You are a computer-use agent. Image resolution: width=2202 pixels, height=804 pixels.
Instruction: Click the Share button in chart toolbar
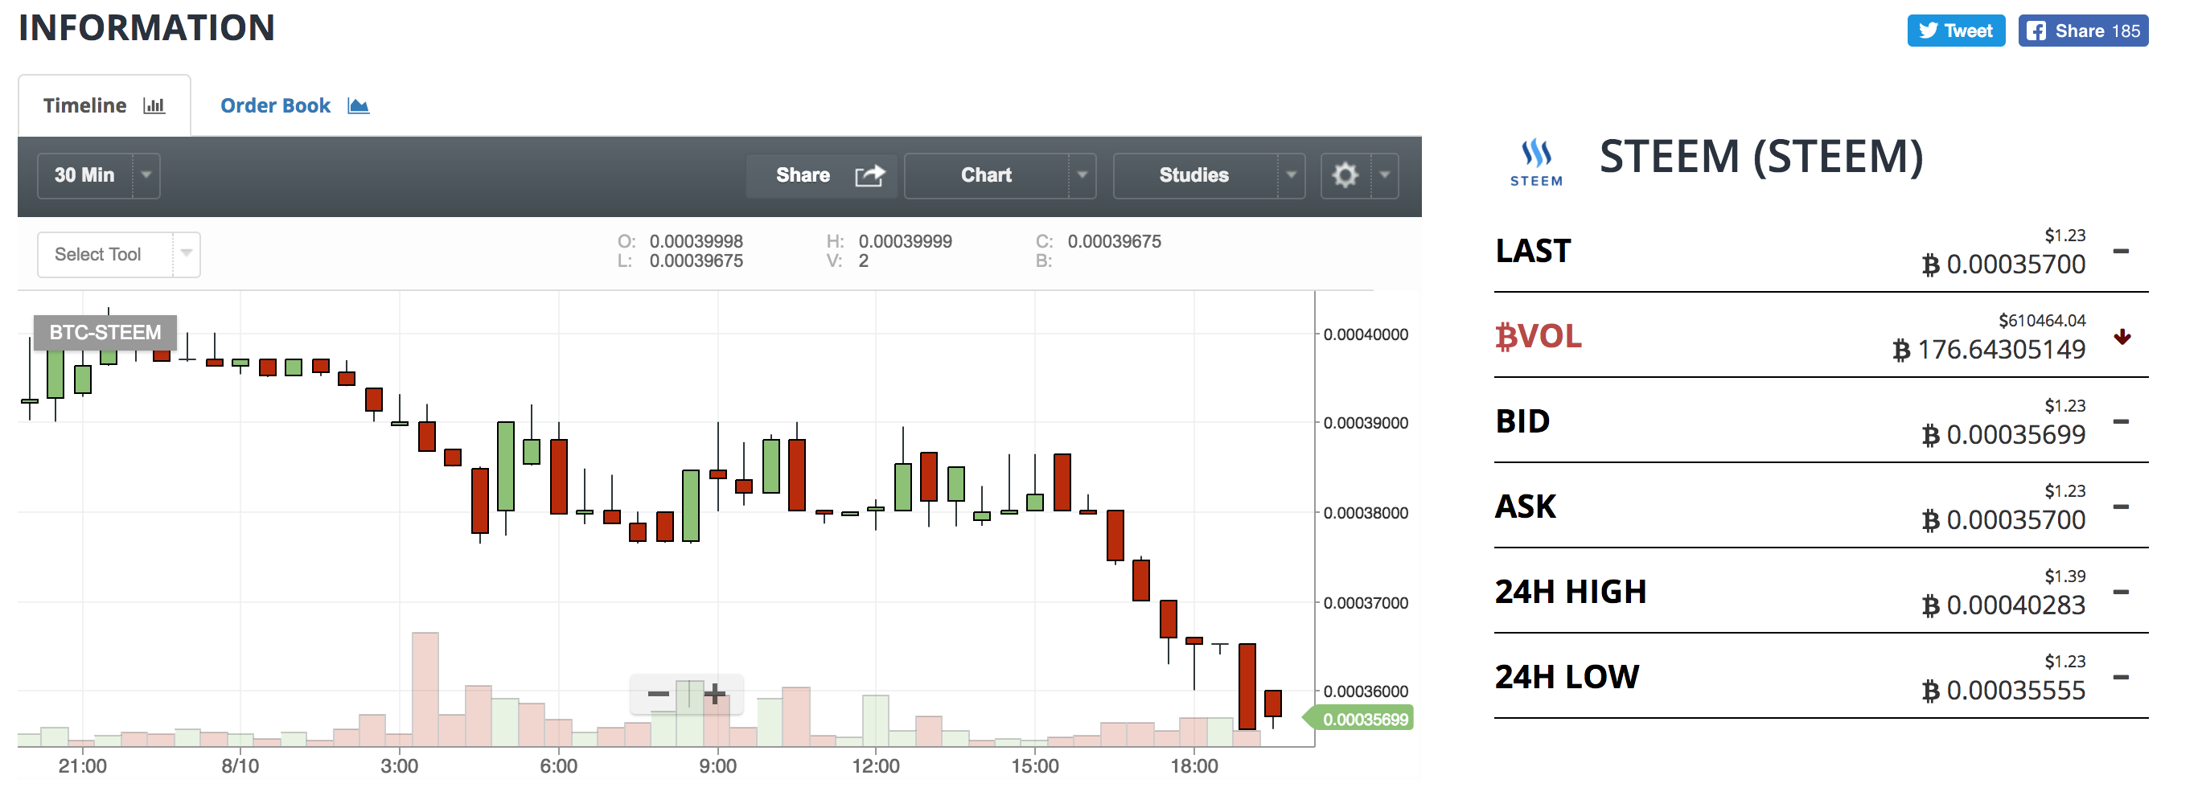pyautogui.click(x=821, y=175)
